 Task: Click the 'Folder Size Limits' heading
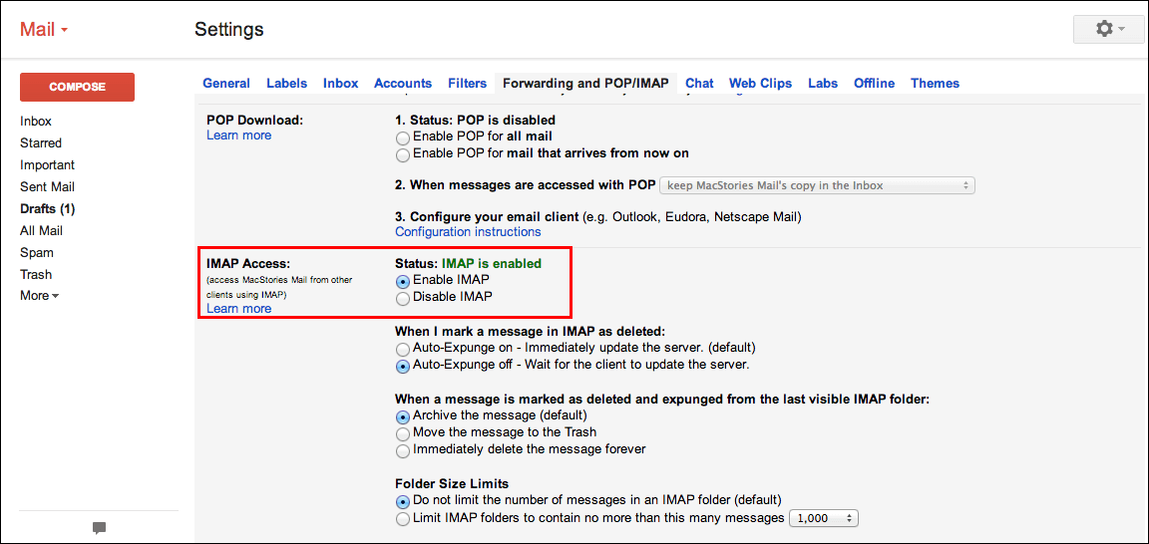tap(452, 484)
